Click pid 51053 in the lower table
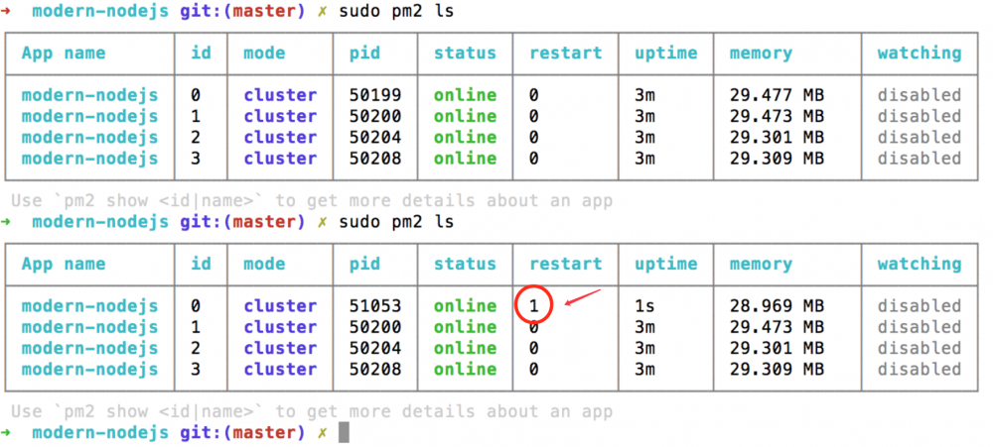The image size is (993, 447). [375, 306]
